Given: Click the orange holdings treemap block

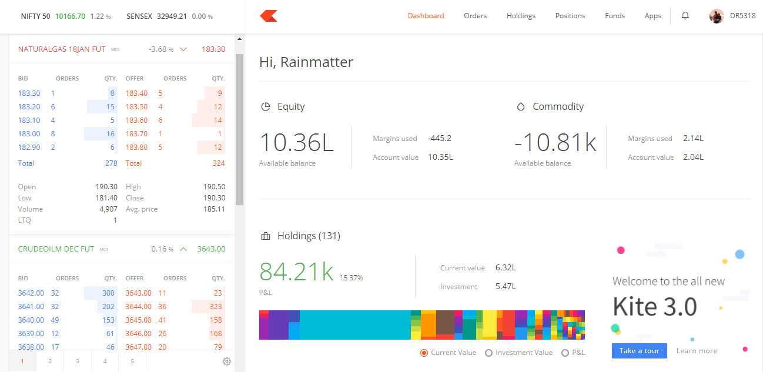Looking at the screenshot, I should point(429,326).
